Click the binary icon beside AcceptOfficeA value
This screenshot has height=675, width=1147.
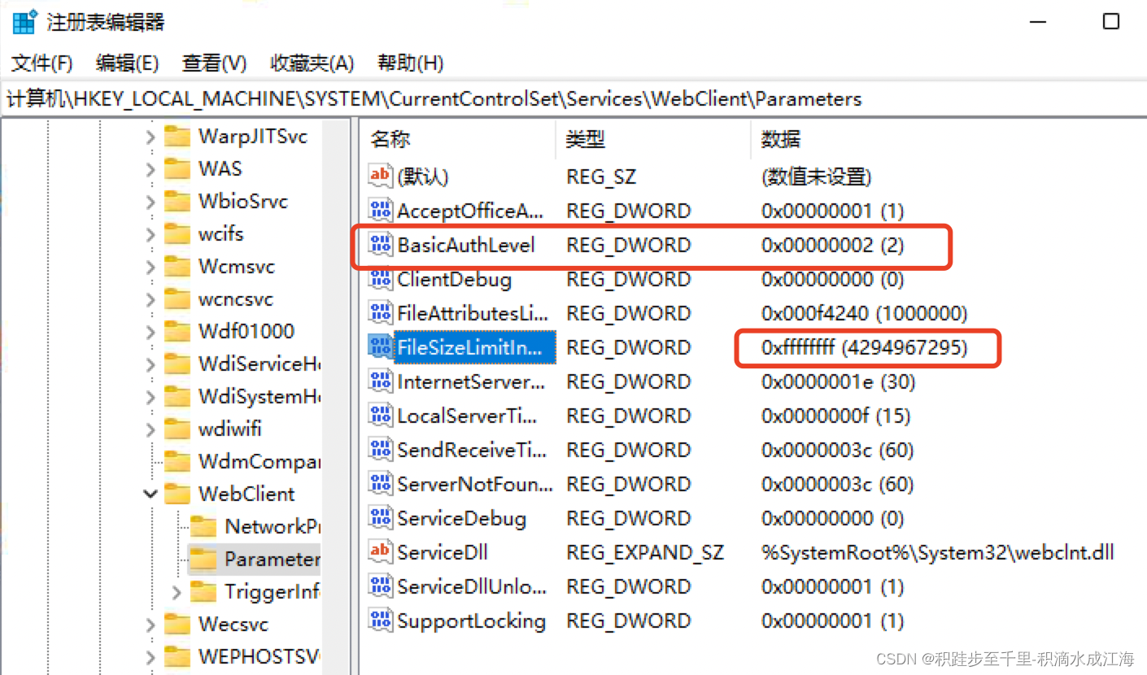coord(379,210)
